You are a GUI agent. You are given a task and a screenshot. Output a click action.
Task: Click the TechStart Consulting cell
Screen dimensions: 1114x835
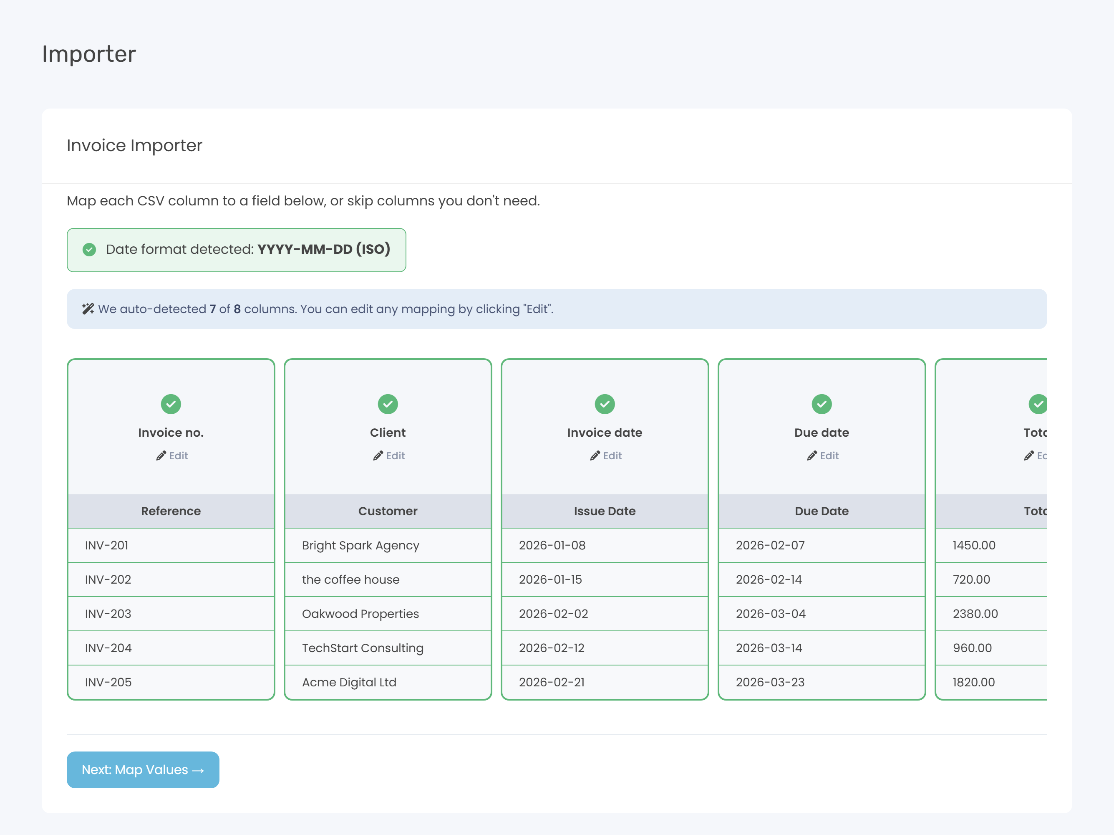click(388, 648)
